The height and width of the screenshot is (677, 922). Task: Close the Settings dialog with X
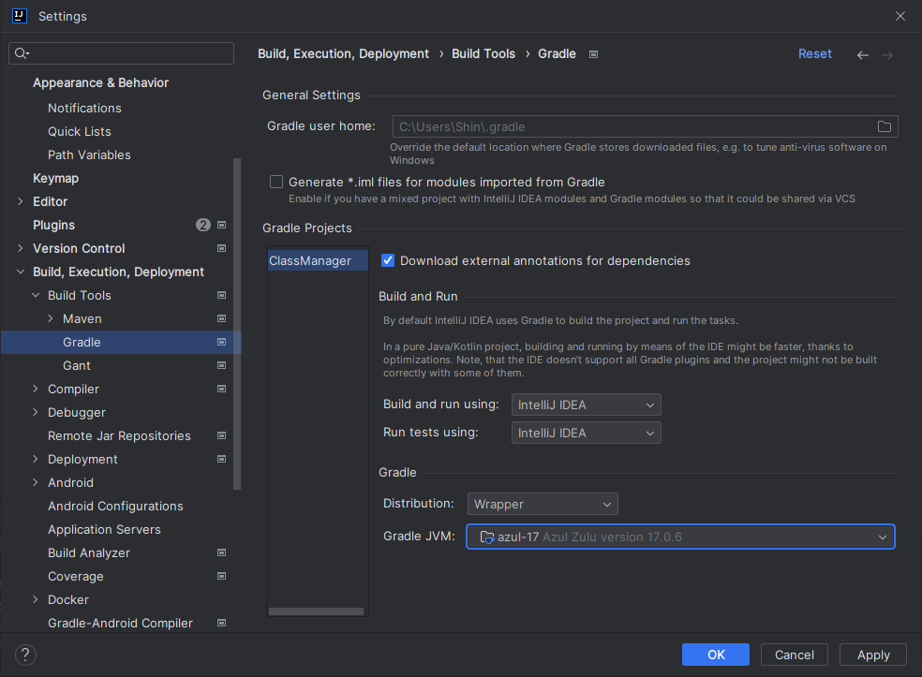[900, 16]
